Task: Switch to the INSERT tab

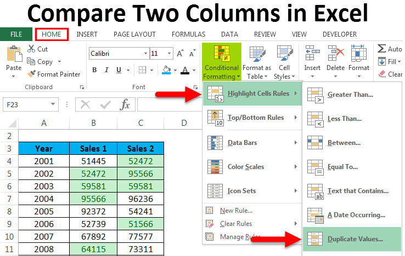Action: (87, 34)
